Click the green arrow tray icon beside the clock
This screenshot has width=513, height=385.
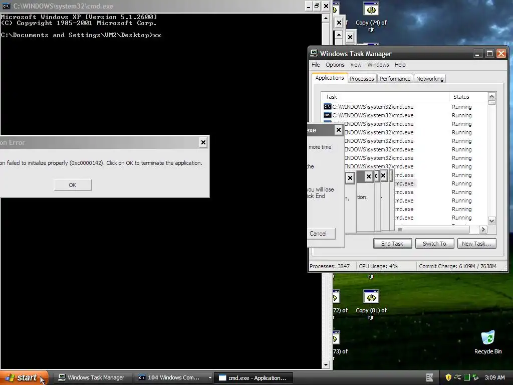(475, 377)
